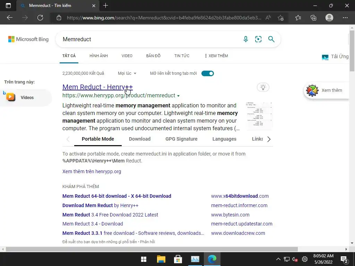Click vertical scrollbar down arrow
Viewport: 355px width, 266px height.
coord(352,243)
